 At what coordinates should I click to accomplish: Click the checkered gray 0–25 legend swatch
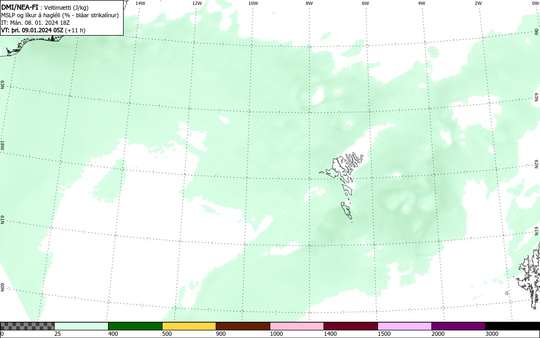pos(27,326)
